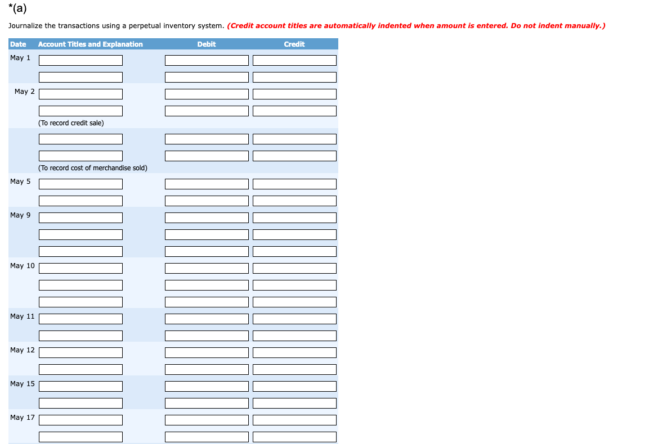Click the May 5 first credit field
Screen dimensions: 658x444
coord(294,184)
